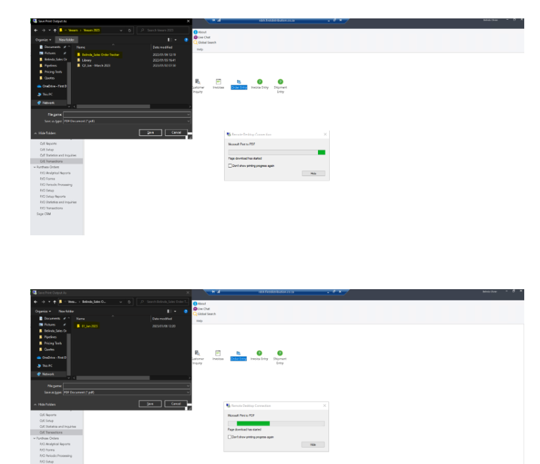Click search box in top save dialog
Screen dimensions: 540x464
coord(163,30)
